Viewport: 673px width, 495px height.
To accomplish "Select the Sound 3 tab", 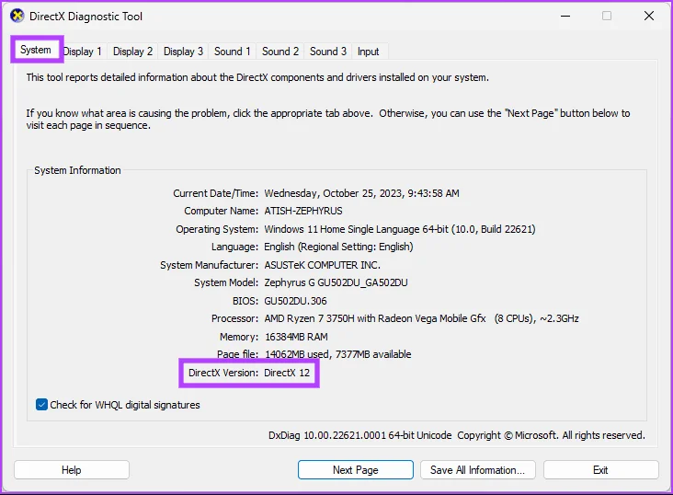I will point(328,52).
